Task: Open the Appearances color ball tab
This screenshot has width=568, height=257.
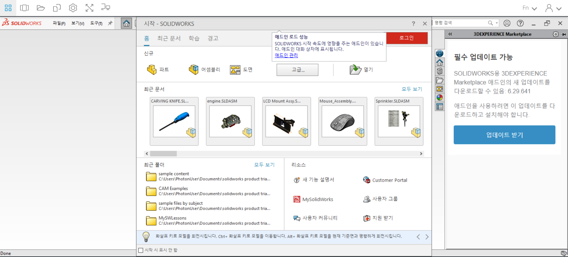Action: (440, 98)
